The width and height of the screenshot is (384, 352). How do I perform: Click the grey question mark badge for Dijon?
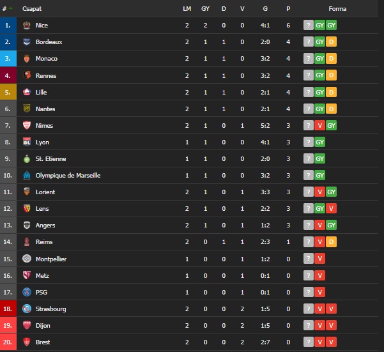[309, 325]
